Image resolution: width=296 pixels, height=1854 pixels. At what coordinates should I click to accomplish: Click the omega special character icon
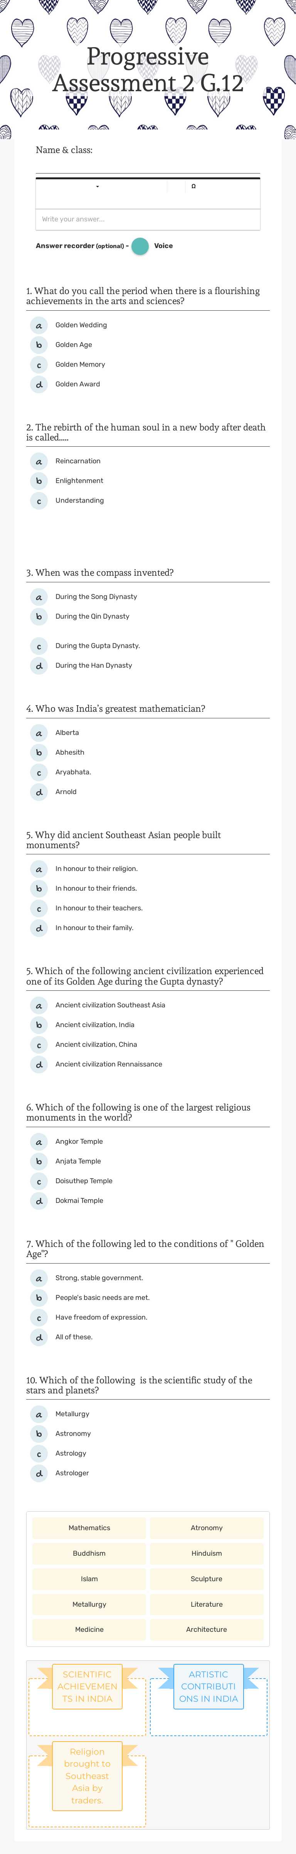coord(194,186)
